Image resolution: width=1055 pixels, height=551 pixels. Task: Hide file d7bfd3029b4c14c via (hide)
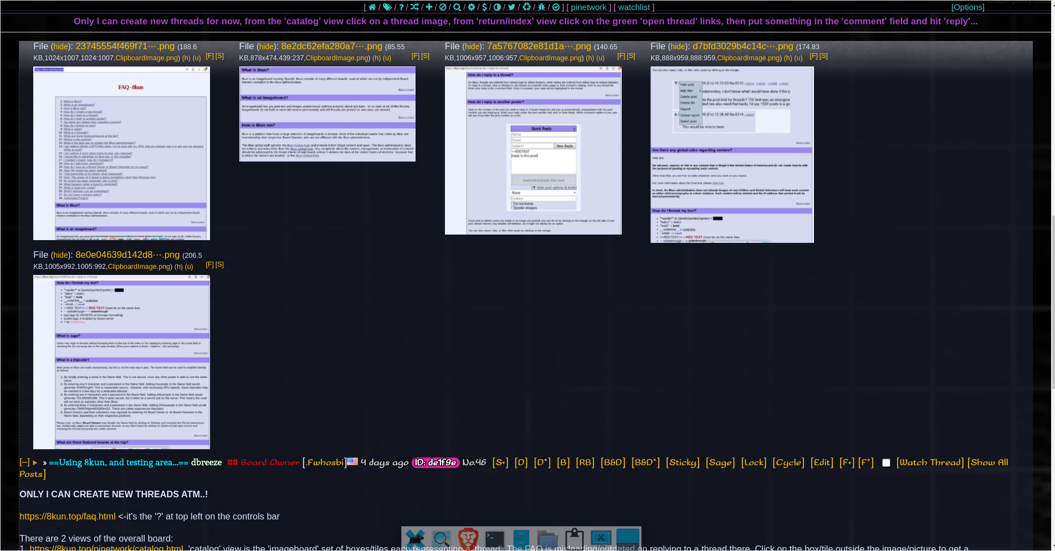coord(678,47)
